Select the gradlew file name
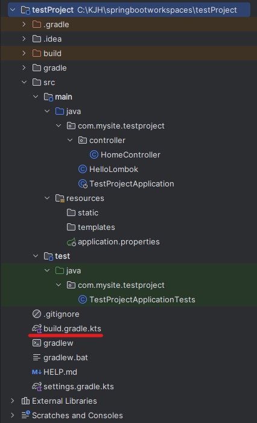Image resolution: width=257 pixels, height=423 pixels. (x=59, y=343)
